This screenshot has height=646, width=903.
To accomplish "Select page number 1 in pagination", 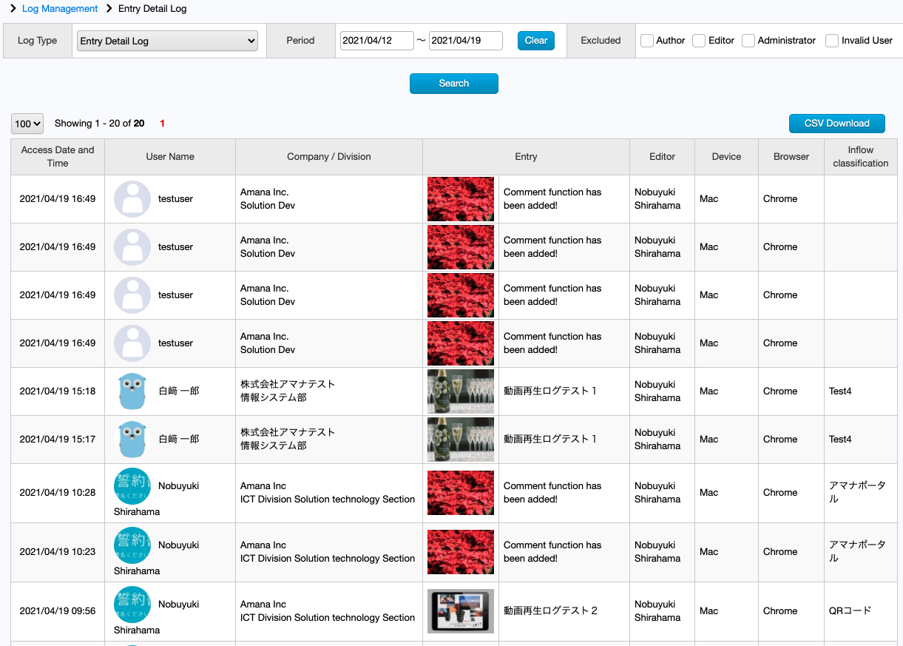I will pos(163,124).
